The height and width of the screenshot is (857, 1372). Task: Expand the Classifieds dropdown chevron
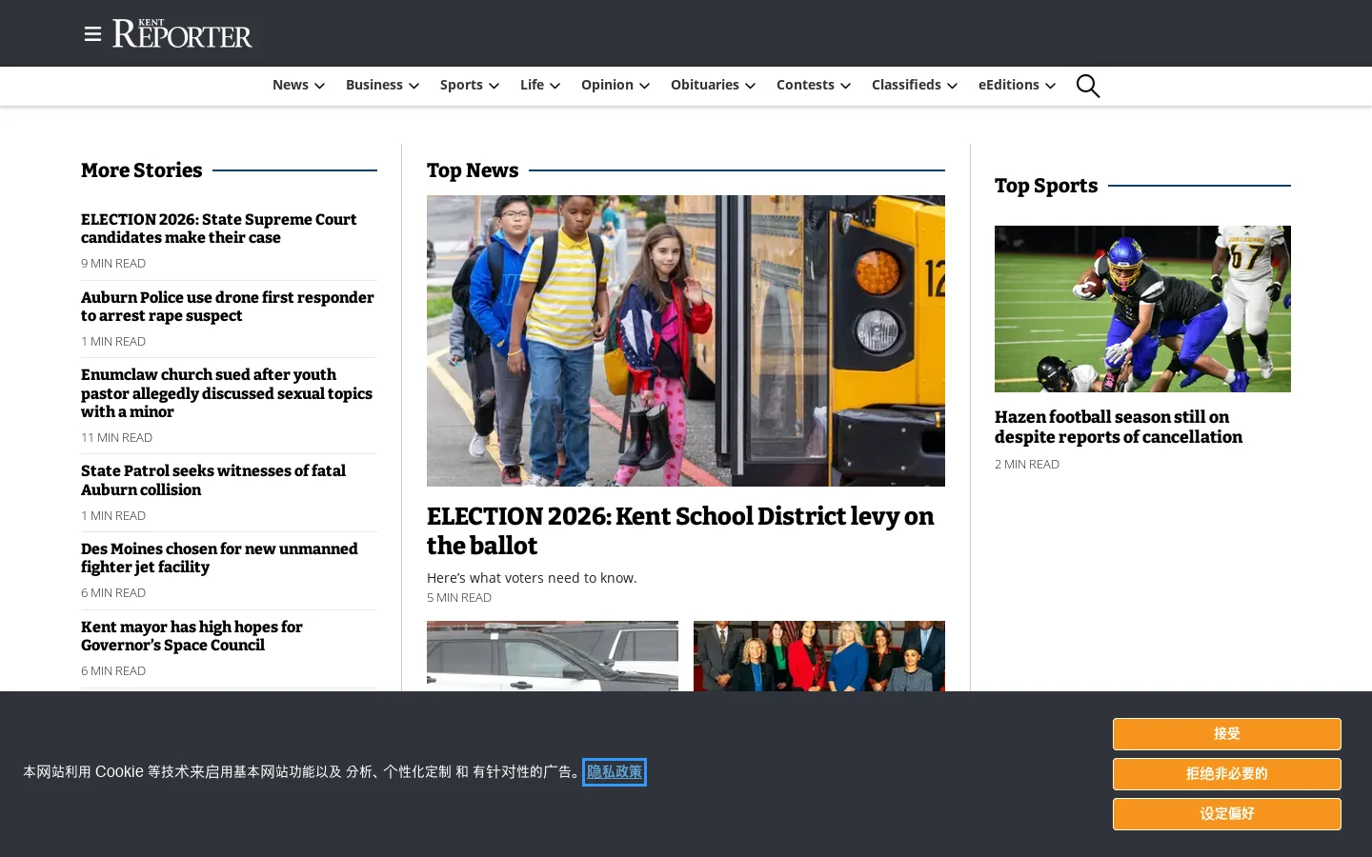[952, 86]
